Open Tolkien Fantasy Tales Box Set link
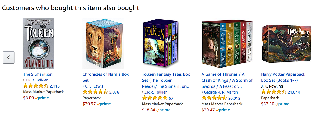Image resolution: width=317 pixels, height=118 pixels. (x=166, y=80)
